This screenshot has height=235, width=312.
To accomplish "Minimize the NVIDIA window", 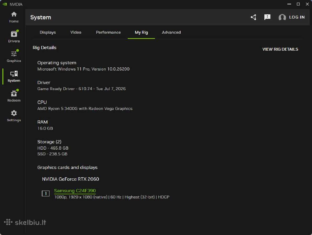I will tap(289, 4).
